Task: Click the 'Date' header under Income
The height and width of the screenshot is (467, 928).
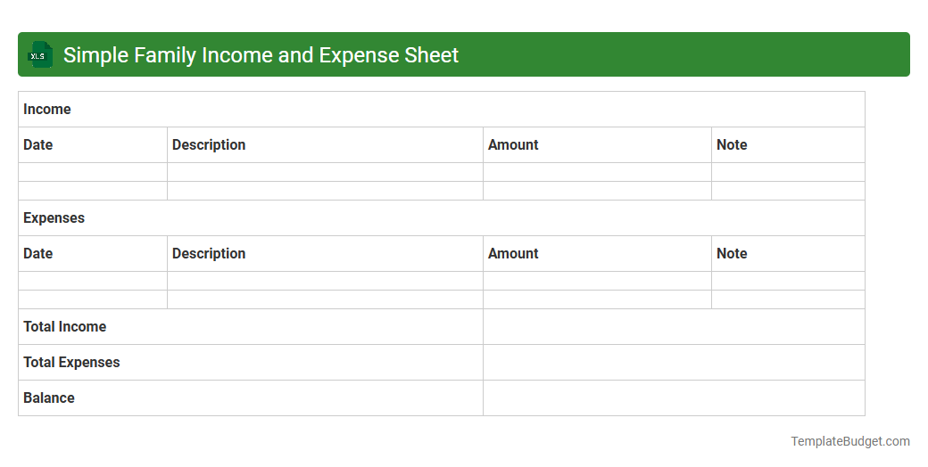Action: [x=93, y=145]
